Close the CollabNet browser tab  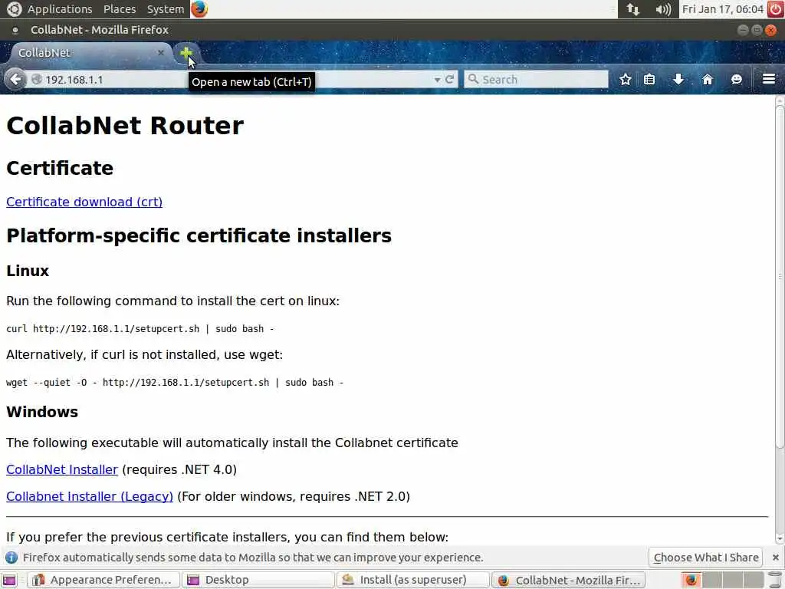161,53
